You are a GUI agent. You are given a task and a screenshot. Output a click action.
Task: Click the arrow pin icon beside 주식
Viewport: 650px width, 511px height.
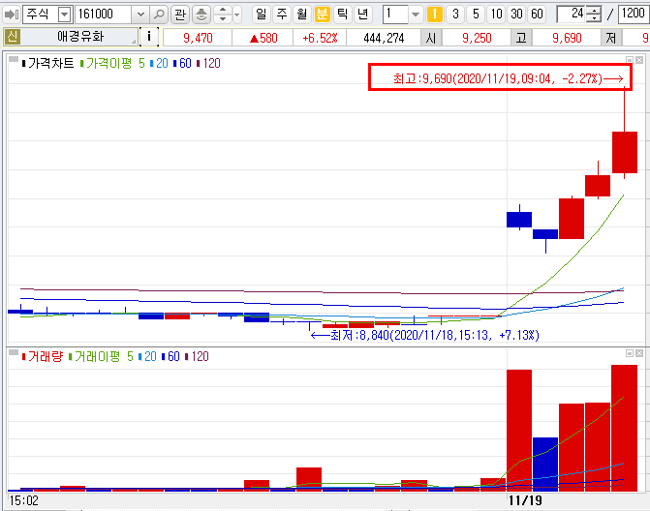(x=11, y=15)
